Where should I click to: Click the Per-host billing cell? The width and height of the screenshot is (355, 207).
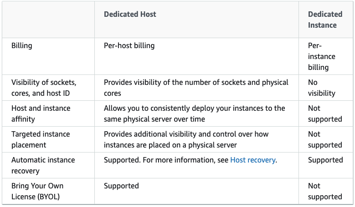(x=129, y=46)
